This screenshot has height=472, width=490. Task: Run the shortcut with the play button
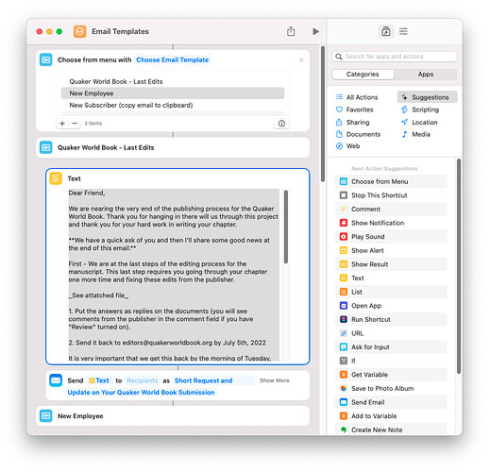[315, 31]
